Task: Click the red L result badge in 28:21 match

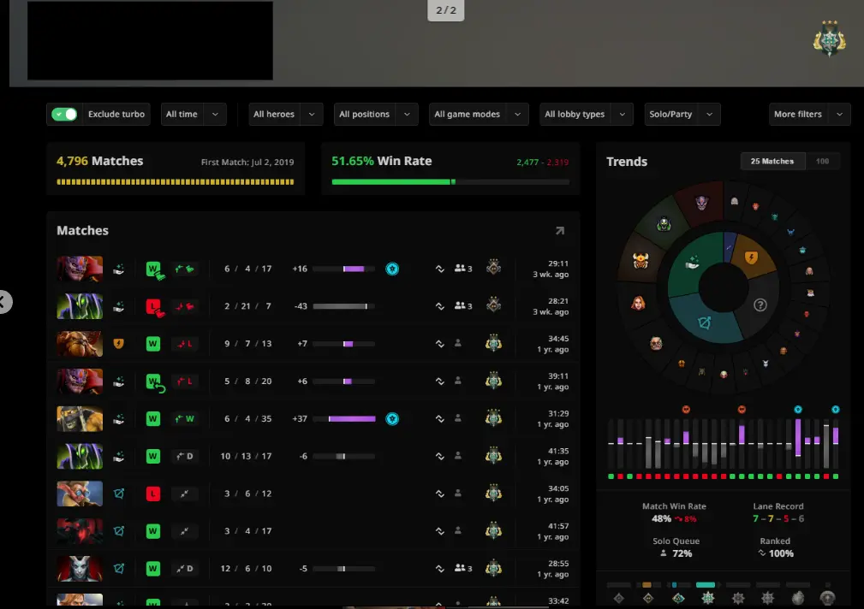Action: pyautogui.click(x=154, y=306)
